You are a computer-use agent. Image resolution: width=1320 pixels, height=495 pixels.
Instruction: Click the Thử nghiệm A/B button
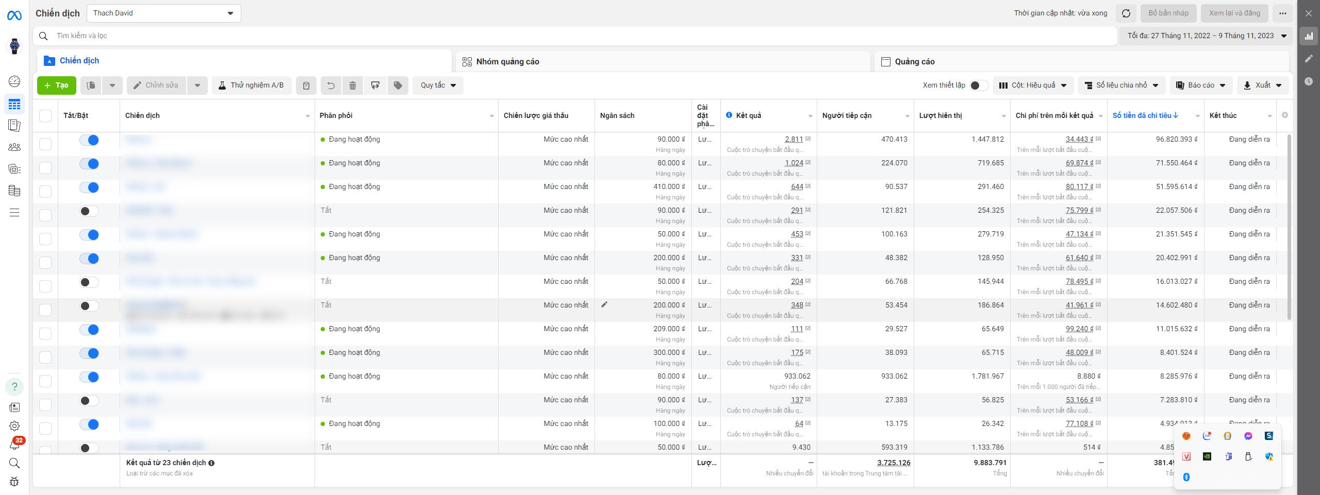[251, 86]
